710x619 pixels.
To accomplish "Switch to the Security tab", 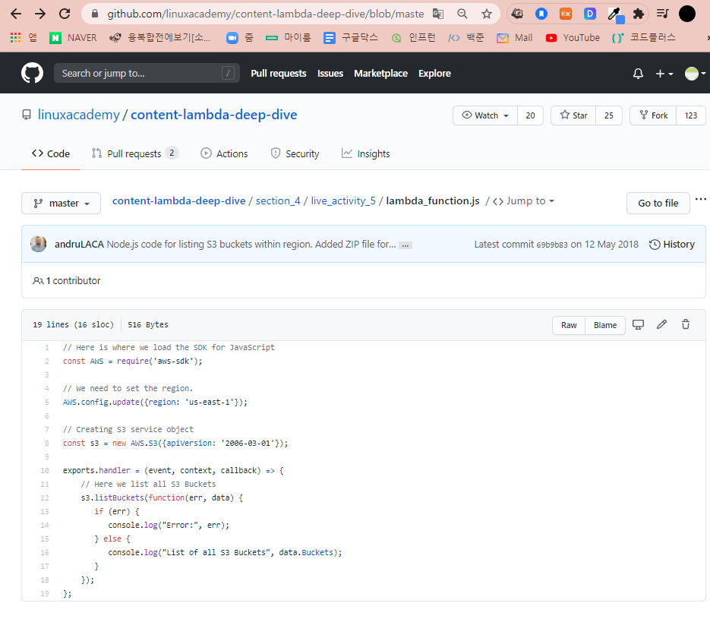I will (x=295, y=154).
